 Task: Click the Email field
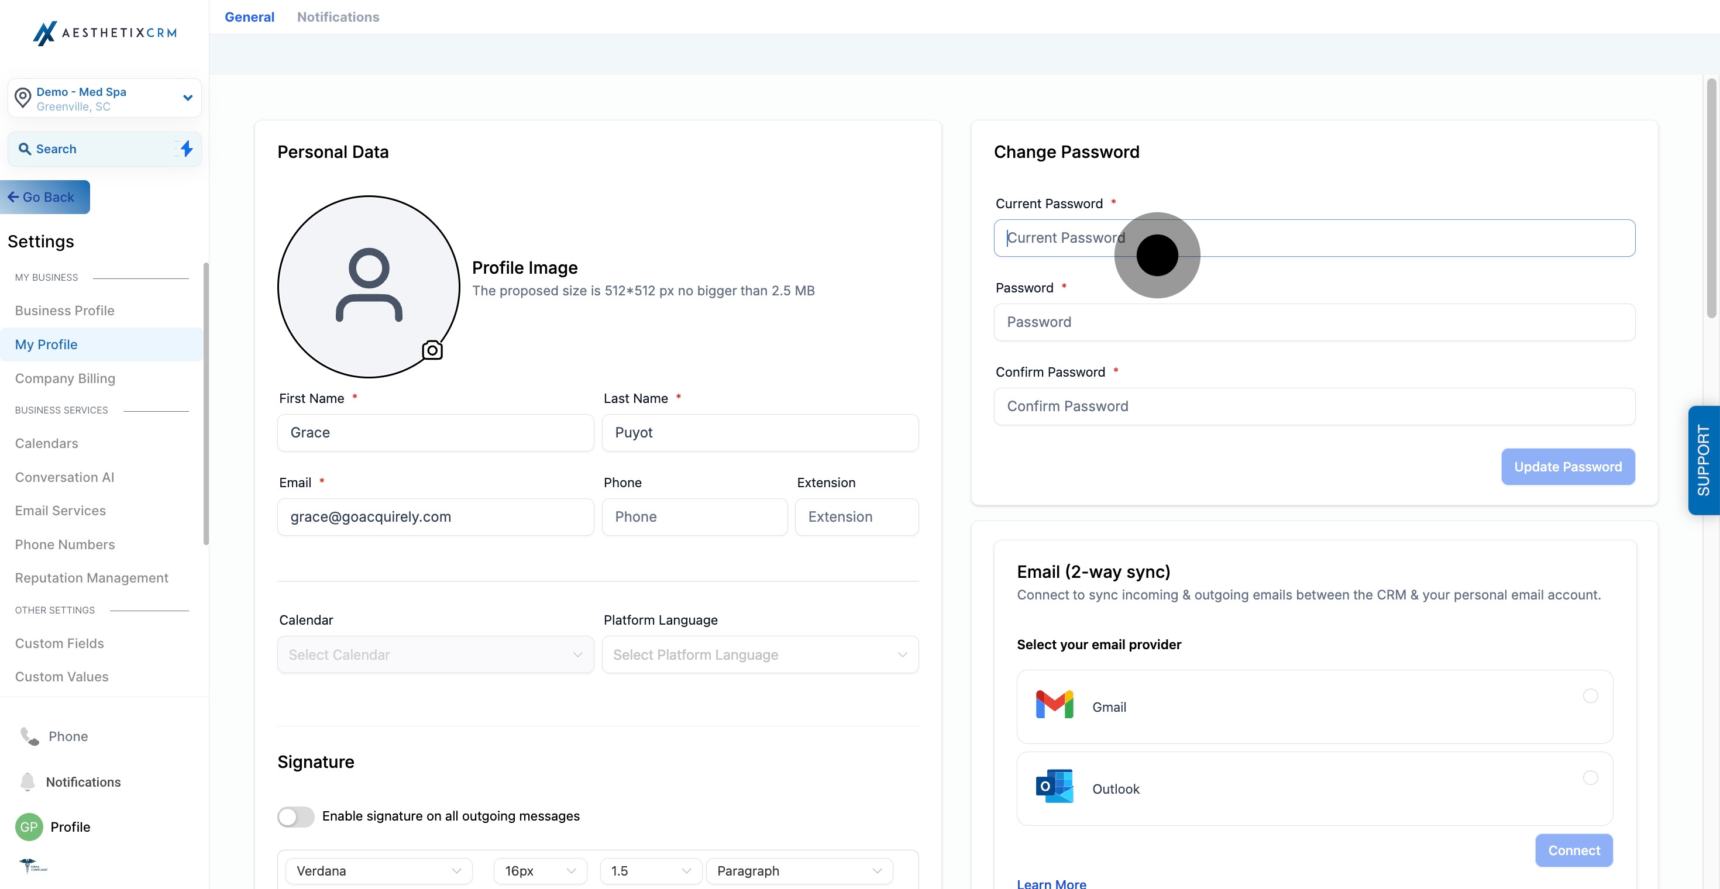(x=435, y=516)
